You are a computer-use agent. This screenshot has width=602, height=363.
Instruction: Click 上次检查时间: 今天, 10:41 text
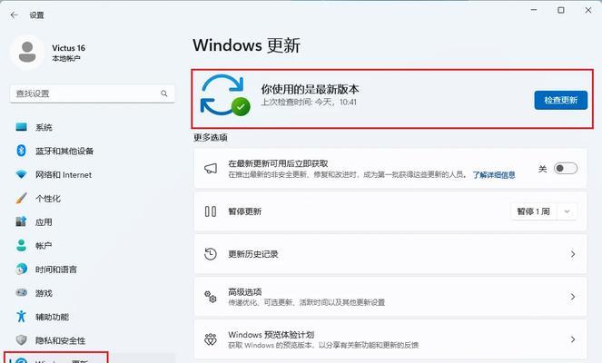(x=309, y=102)
